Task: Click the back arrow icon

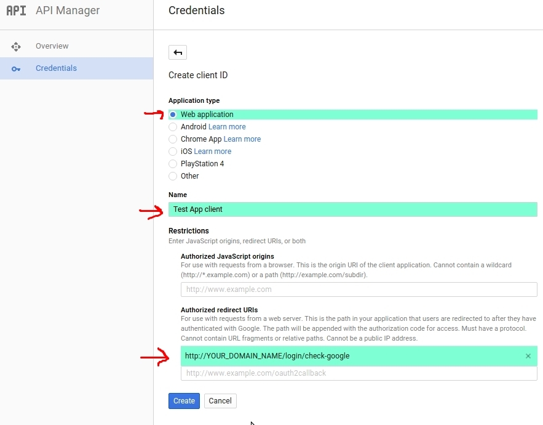Action: point(178,52)
